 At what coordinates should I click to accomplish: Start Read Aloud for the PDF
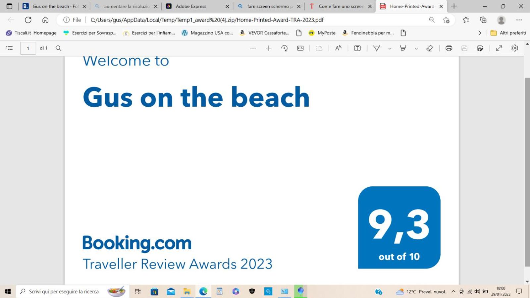(x=338, y=48)
